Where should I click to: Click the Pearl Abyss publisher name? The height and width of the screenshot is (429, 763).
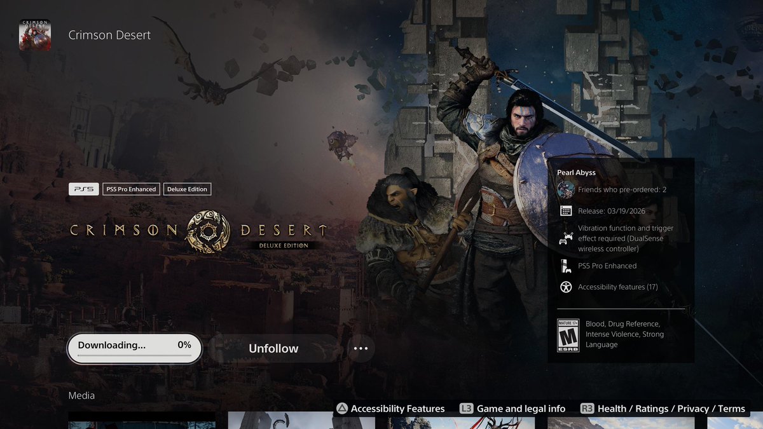(576, 172)
